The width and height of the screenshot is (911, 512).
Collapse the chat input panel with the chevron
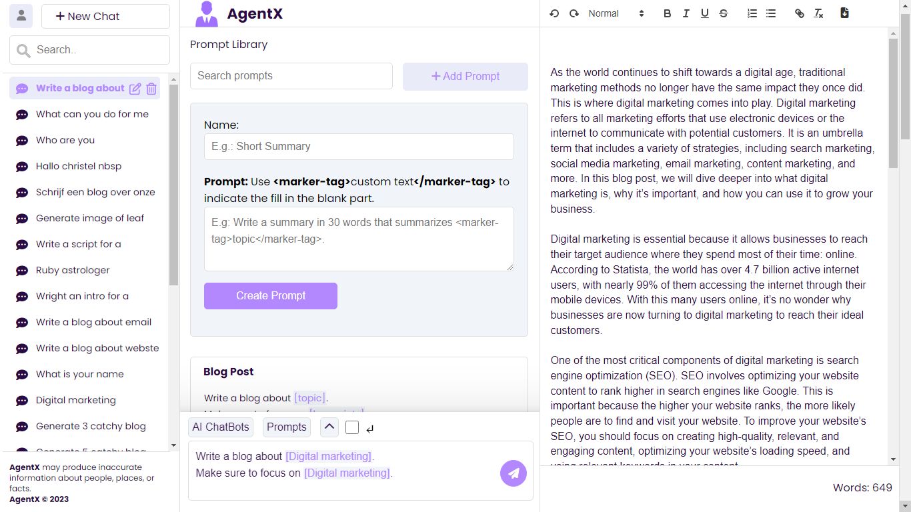(x=329, y=427)
